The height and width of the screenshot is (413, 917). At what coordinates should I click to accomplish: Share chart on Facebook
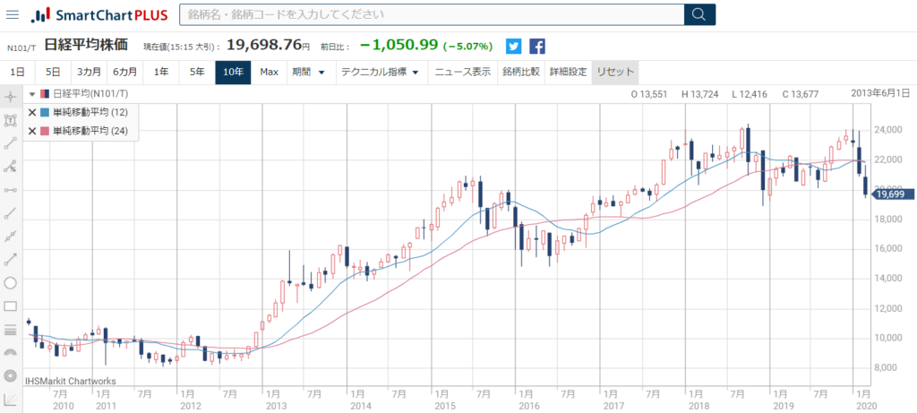(537, 47)
